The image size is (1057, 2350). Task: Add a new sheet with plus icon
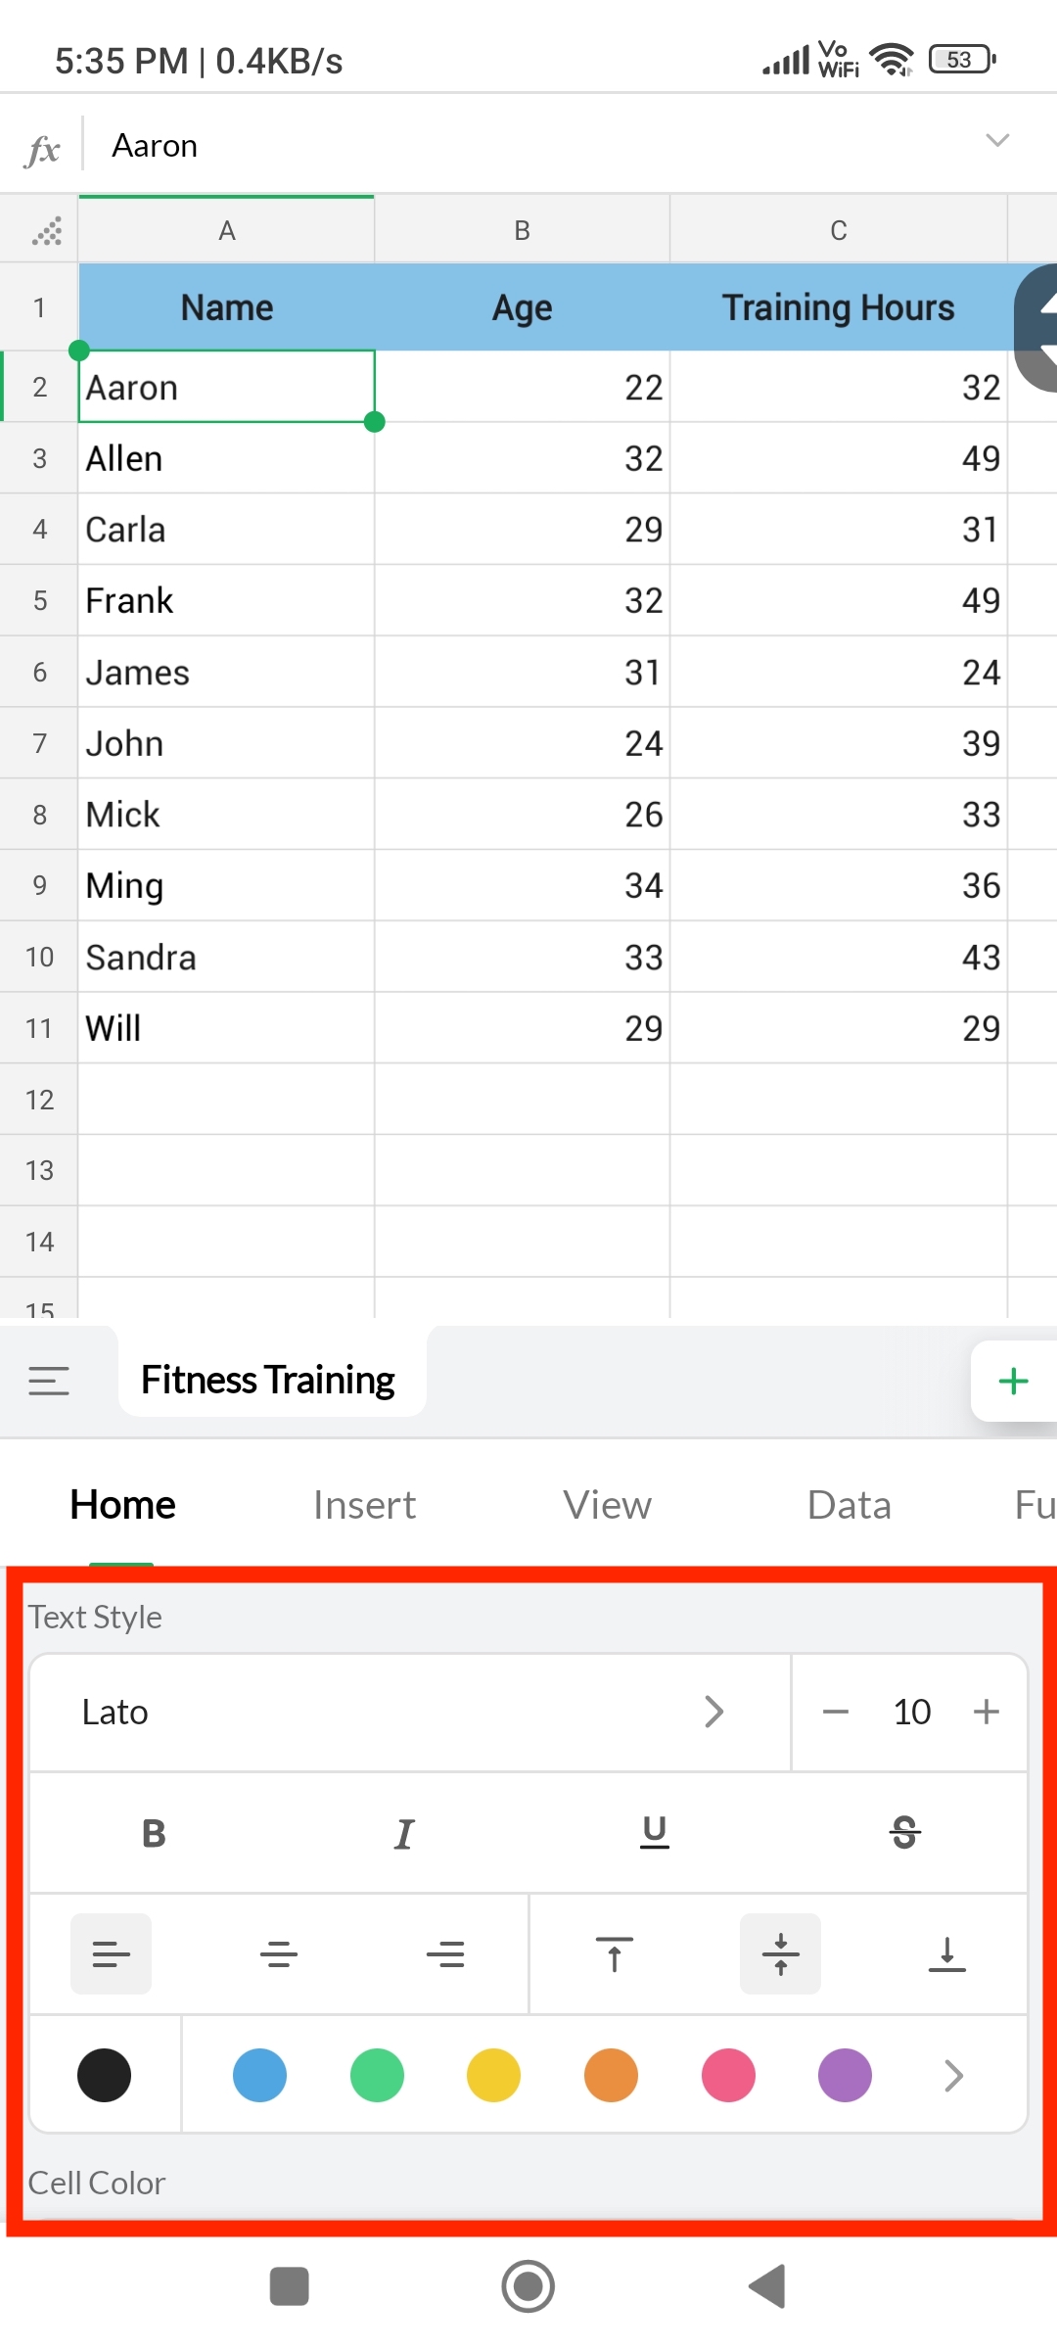[x=1013, y=1381]
